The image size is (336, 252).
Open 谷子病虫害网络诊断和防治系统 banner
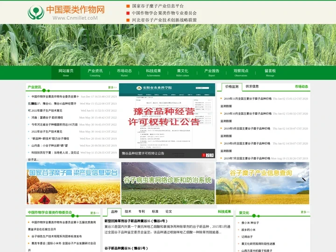pos(168,183)
